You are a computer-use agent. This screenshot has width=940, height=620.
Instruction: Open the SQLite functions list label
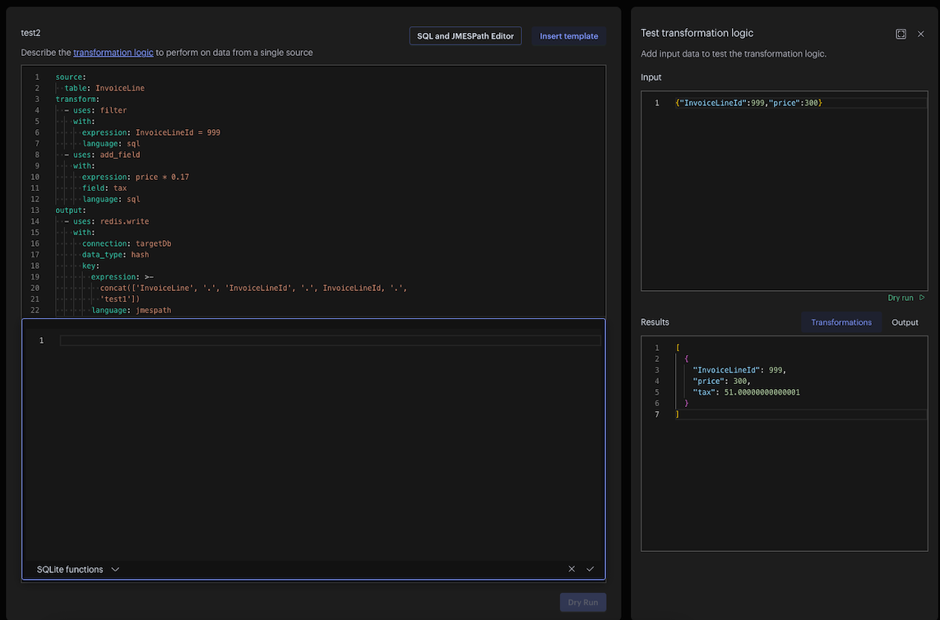pyautogui.click(x=70, y=569)
